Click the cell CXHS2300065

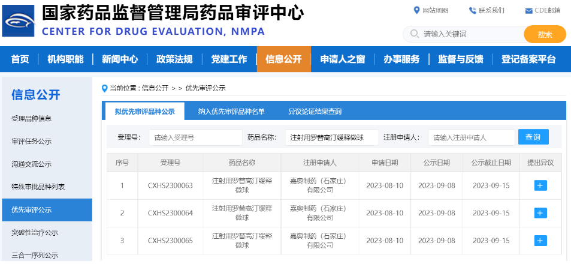[170, 241]
